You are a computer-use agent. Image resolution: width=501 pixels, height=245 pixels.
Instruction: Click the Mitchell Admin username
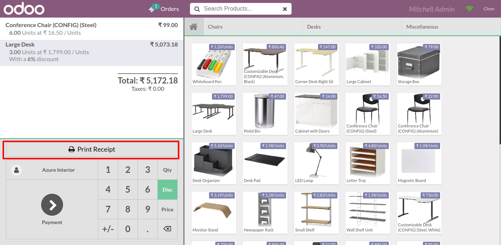click(x=432, y=9)
